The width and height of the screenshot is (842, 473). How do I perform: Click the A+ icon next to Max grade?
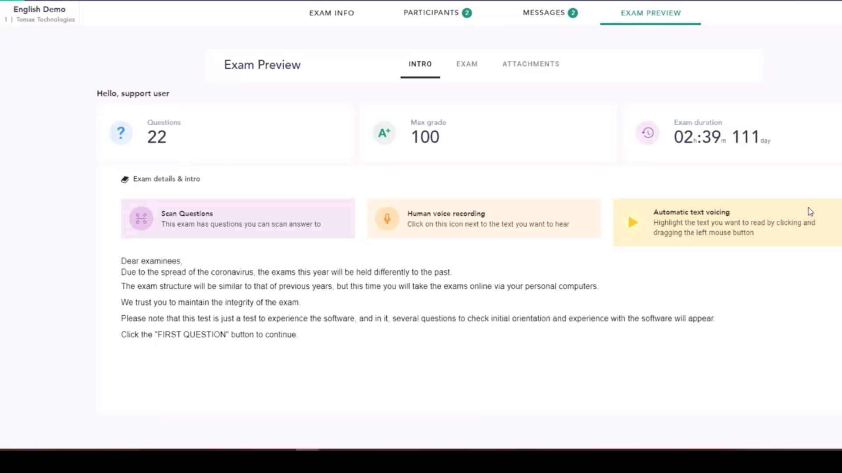click(384, 133)
